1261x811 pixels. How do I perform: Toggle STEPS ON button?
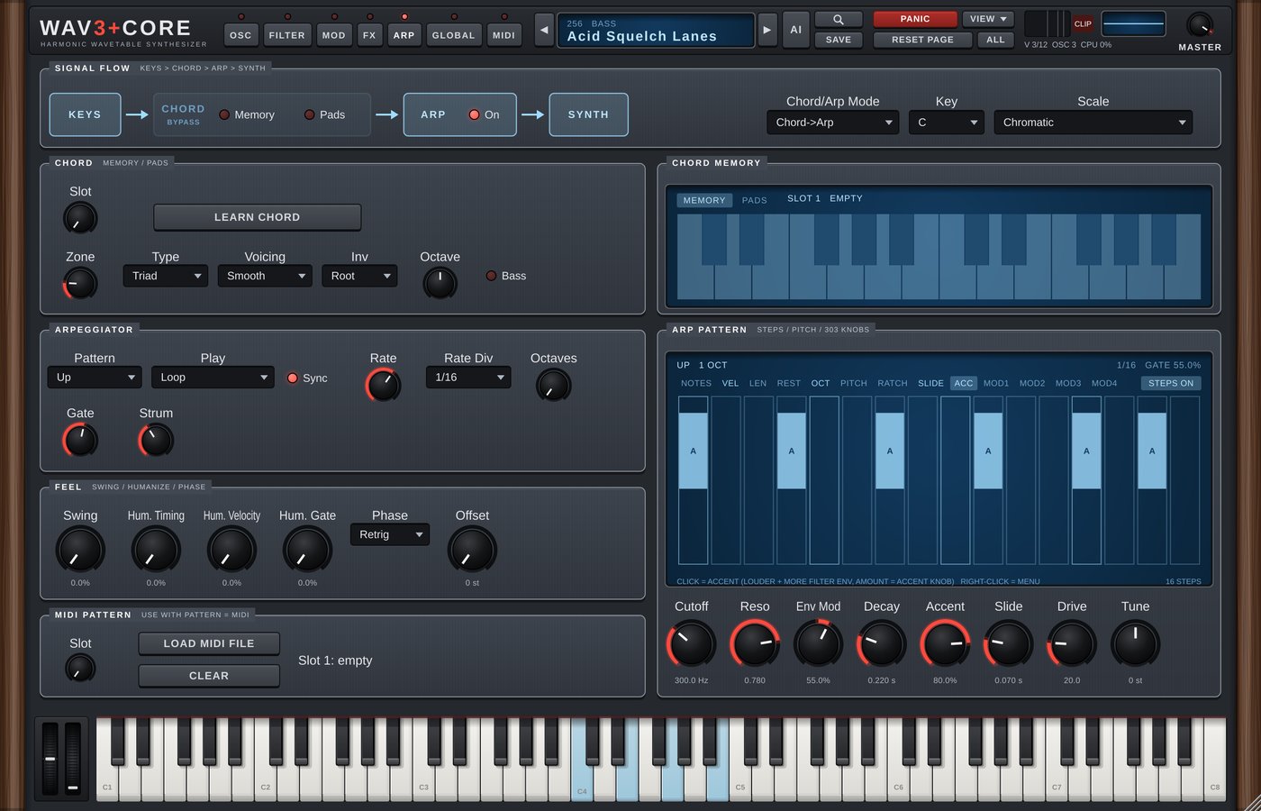coord(1170,383)
